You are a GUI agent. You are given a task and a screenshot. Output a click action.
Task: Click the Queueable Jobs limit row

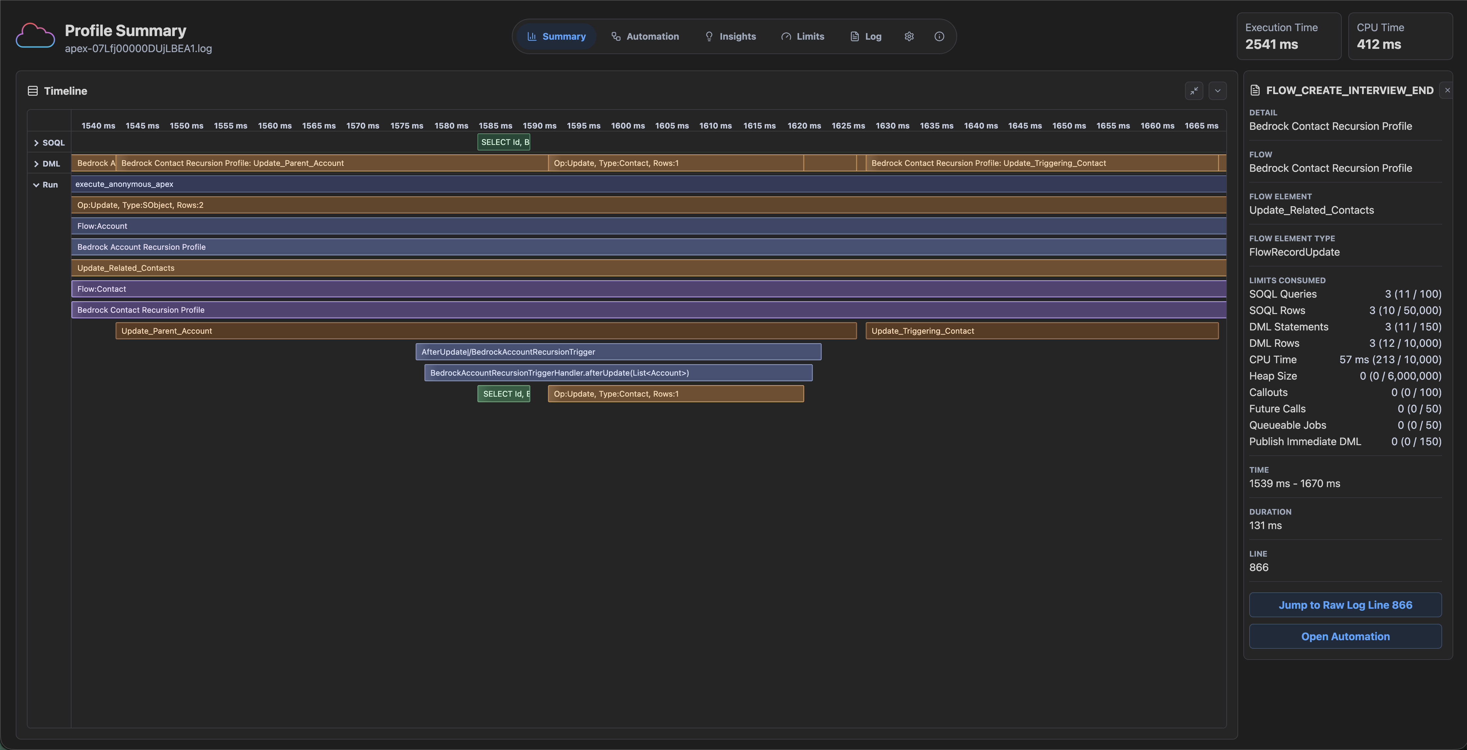click(1345, 425)
